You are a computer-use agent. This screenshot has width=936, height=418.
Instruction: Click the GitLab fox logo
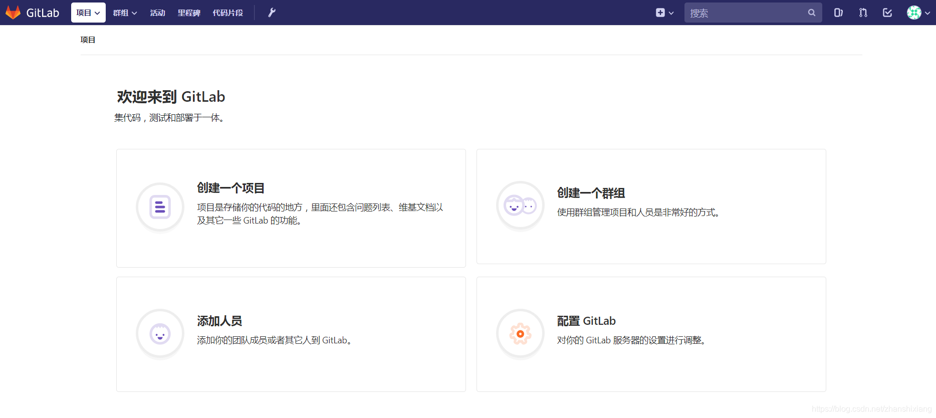point(13,13)
